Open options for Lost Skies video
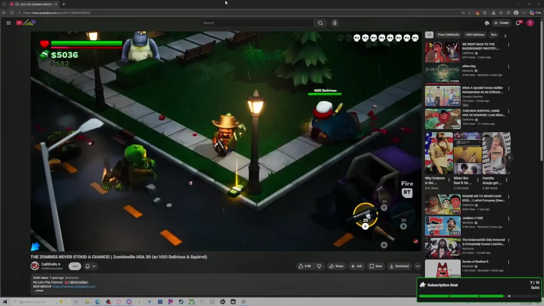 pos(509,111)
